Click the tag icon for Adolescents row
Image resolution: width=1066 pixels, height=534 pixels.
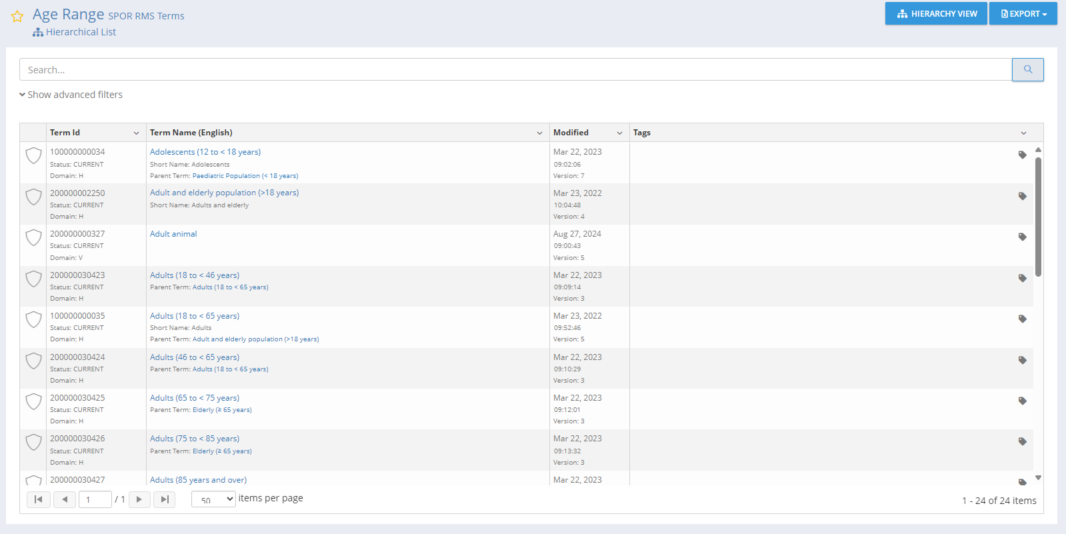click(1022, 155)
